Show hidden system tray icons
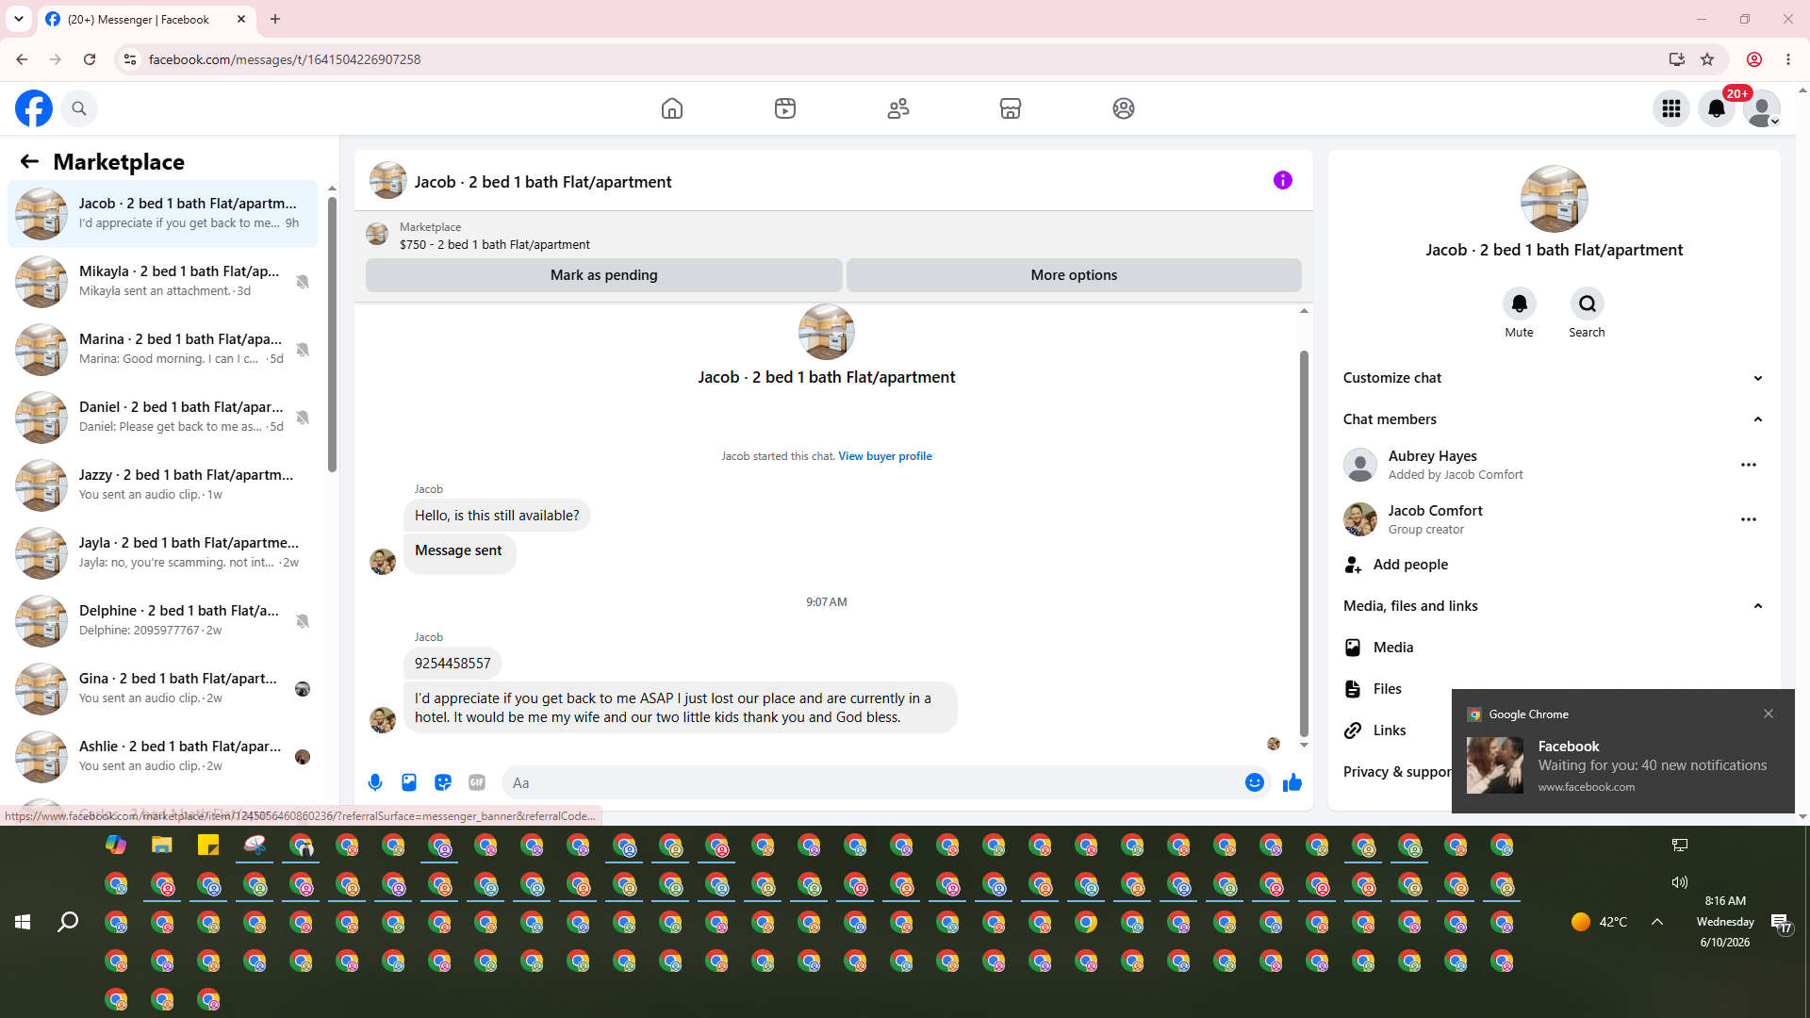The image size is (1810, 1018). 1657,922
